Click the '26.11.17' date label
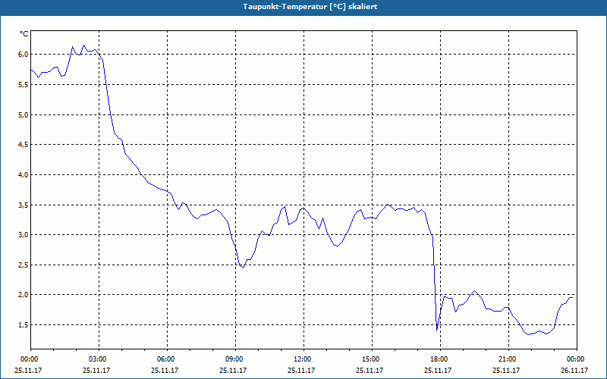The height and width of the screenshot is (379, 607). (x=574, y=370)
